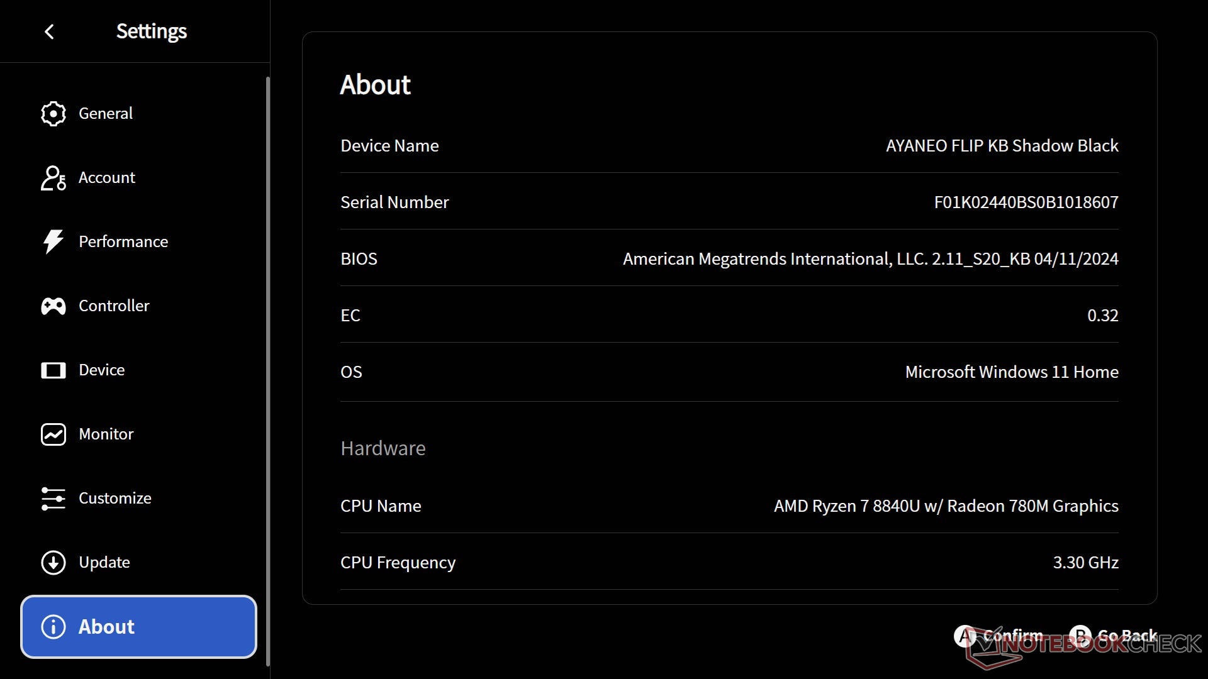This screenshot has height=679, width=1208.
Task: Click the back arrow next to Settings
Action: click(50, 31)
